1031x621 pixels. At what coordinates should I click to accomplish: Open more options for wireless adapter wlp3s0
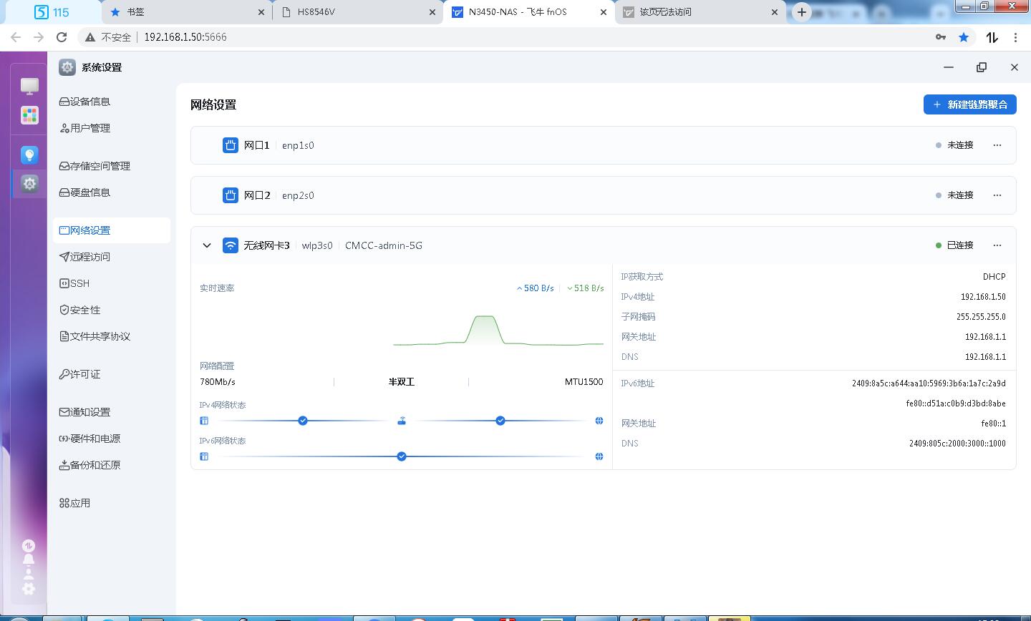(997, 245)
